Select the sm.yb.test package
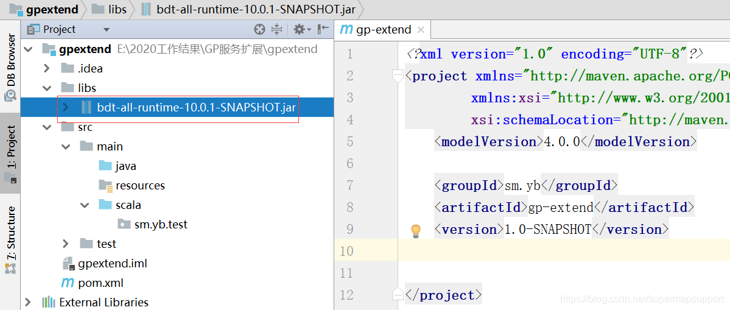The width and height of the screenshot is (730, 310). pos(161,224)
